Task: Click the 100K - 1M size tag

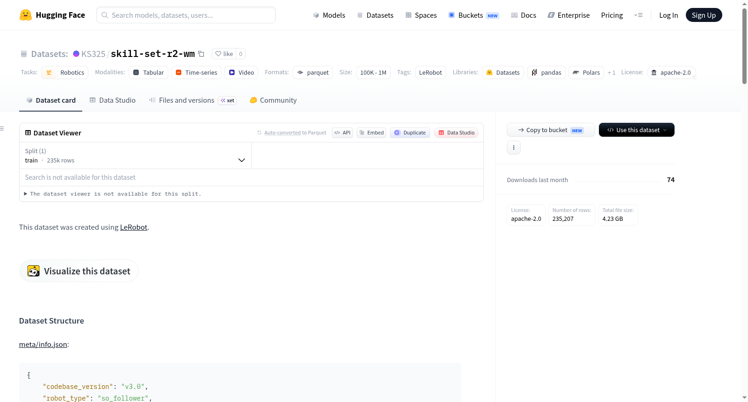Action: point(374,72)
